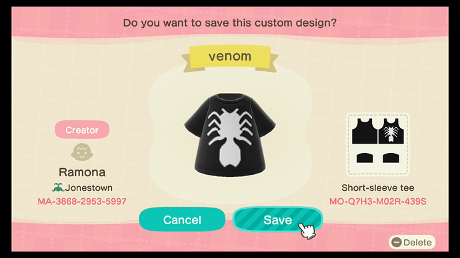Click creator code MA-3868-2953-5997
460x258 pixels.
(x=82, y=201)
